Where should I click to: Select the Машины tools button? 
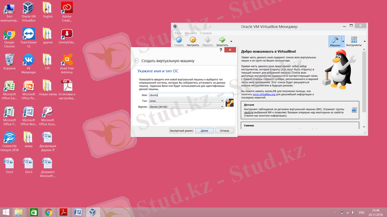[335, 41]
